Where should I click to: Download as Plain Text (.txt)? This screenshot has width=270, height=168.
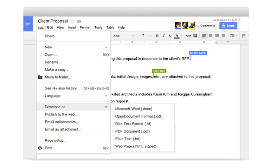pos(143,139)
